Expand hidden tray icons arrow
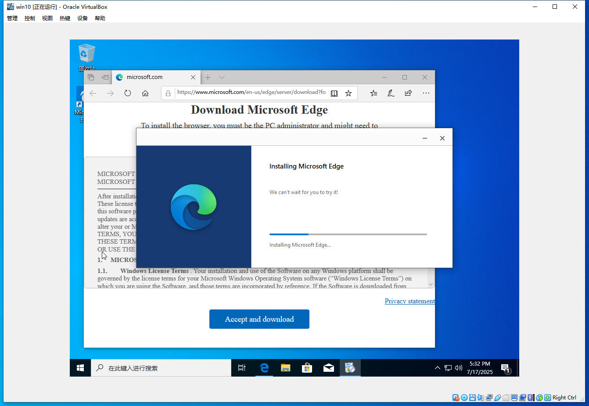 [437, 368]
